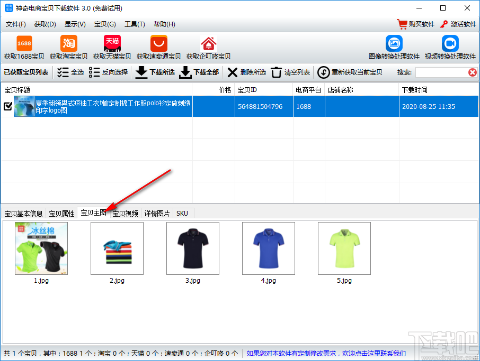Click the 获取淘宝宝贝 icon

[x=68, y=43]
